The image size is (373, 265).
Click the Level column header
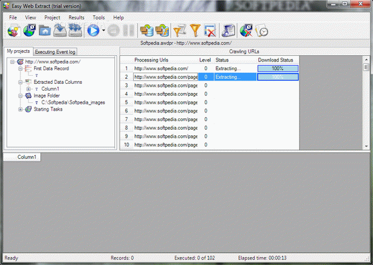click(x=205, y=60)
